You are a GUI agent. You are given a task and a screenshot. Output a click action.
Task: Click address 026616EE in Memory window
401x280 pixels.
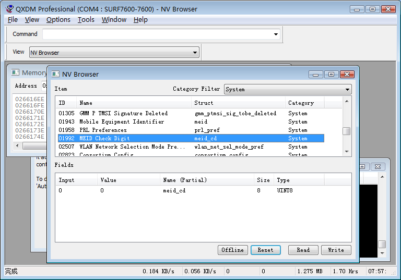pos(29,99)
